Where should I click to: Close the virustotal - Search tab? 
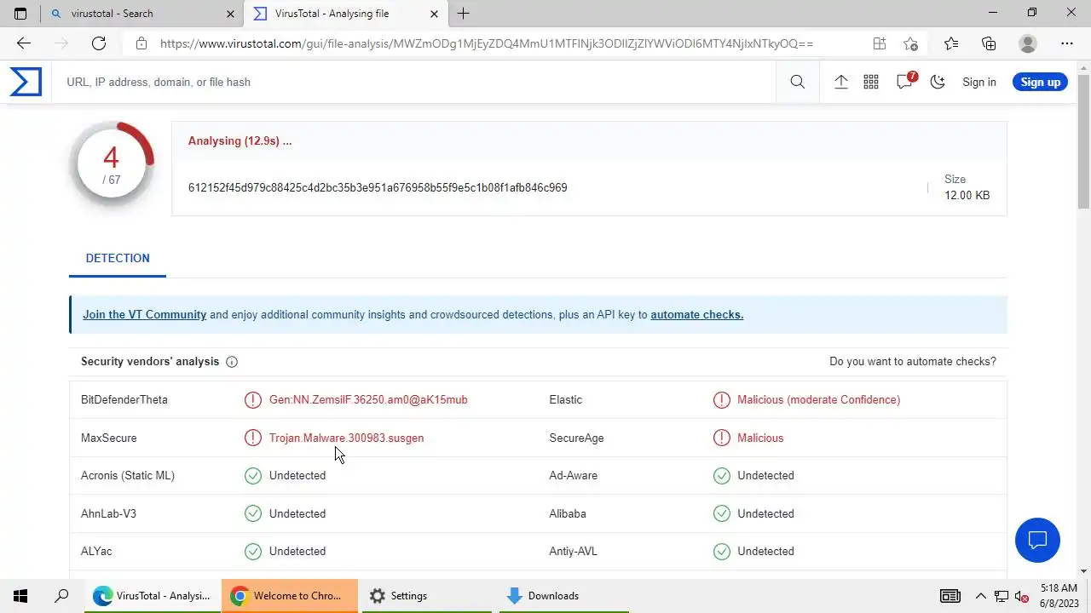coord(231,14)
